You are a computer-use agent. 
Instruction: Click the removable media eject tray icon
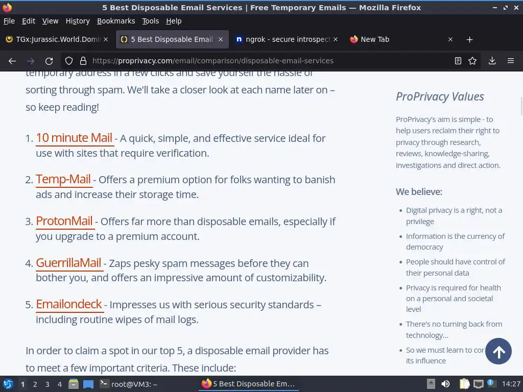(x=431, y=384)
